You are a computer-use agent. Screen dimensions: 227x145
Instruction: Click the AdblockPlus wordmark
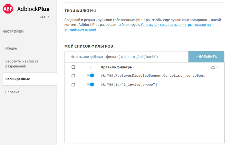tap(33, 9)
